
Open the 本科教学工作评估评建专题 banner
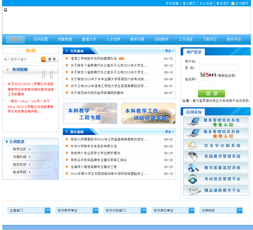point(148,113)
